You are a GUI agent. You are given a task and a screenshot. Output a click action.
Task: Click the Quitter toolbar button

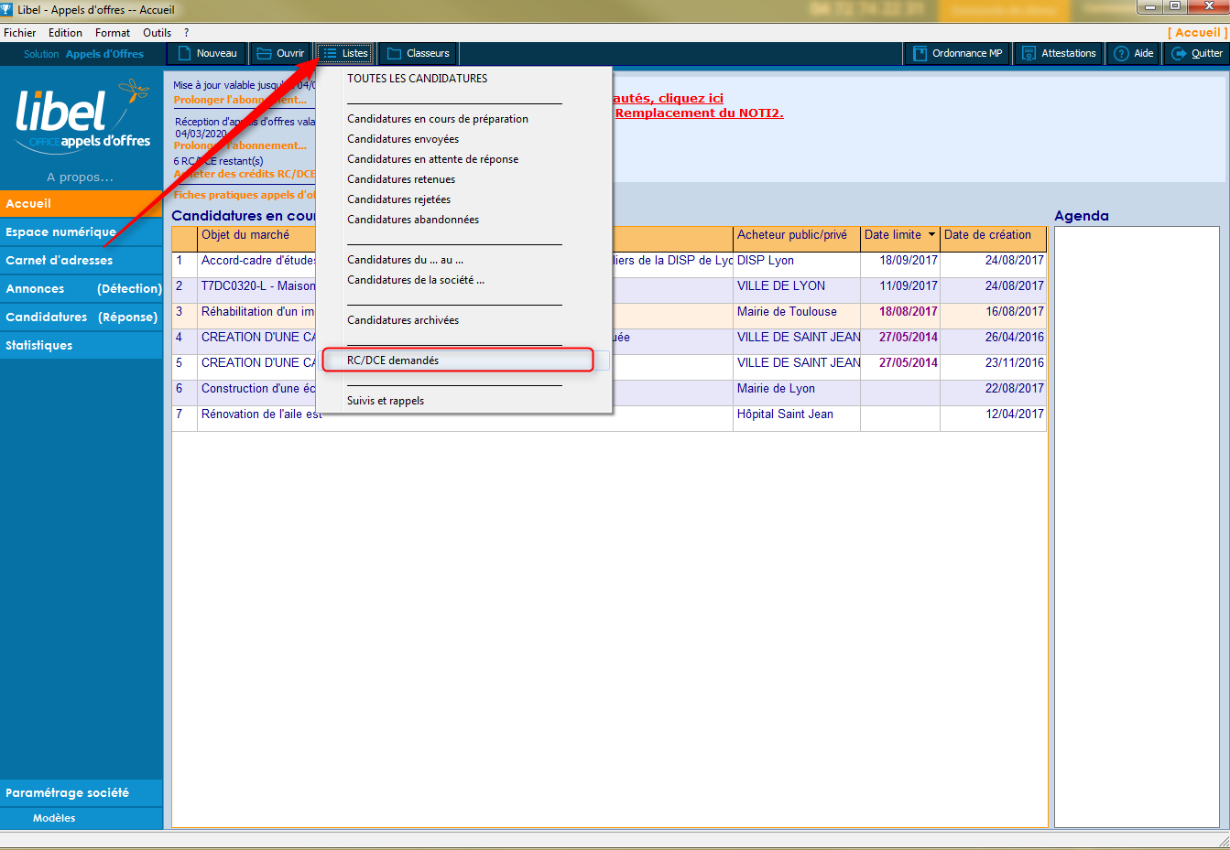tap(1197, 53)
